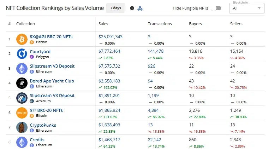
Task: Click the Courtyard collection logo
Action: (22, 54)
